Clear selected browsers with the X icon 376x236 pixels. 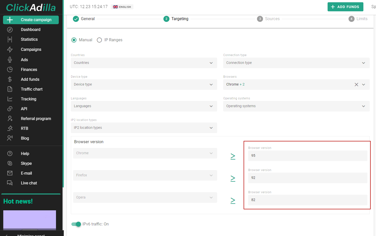point(356,85)
